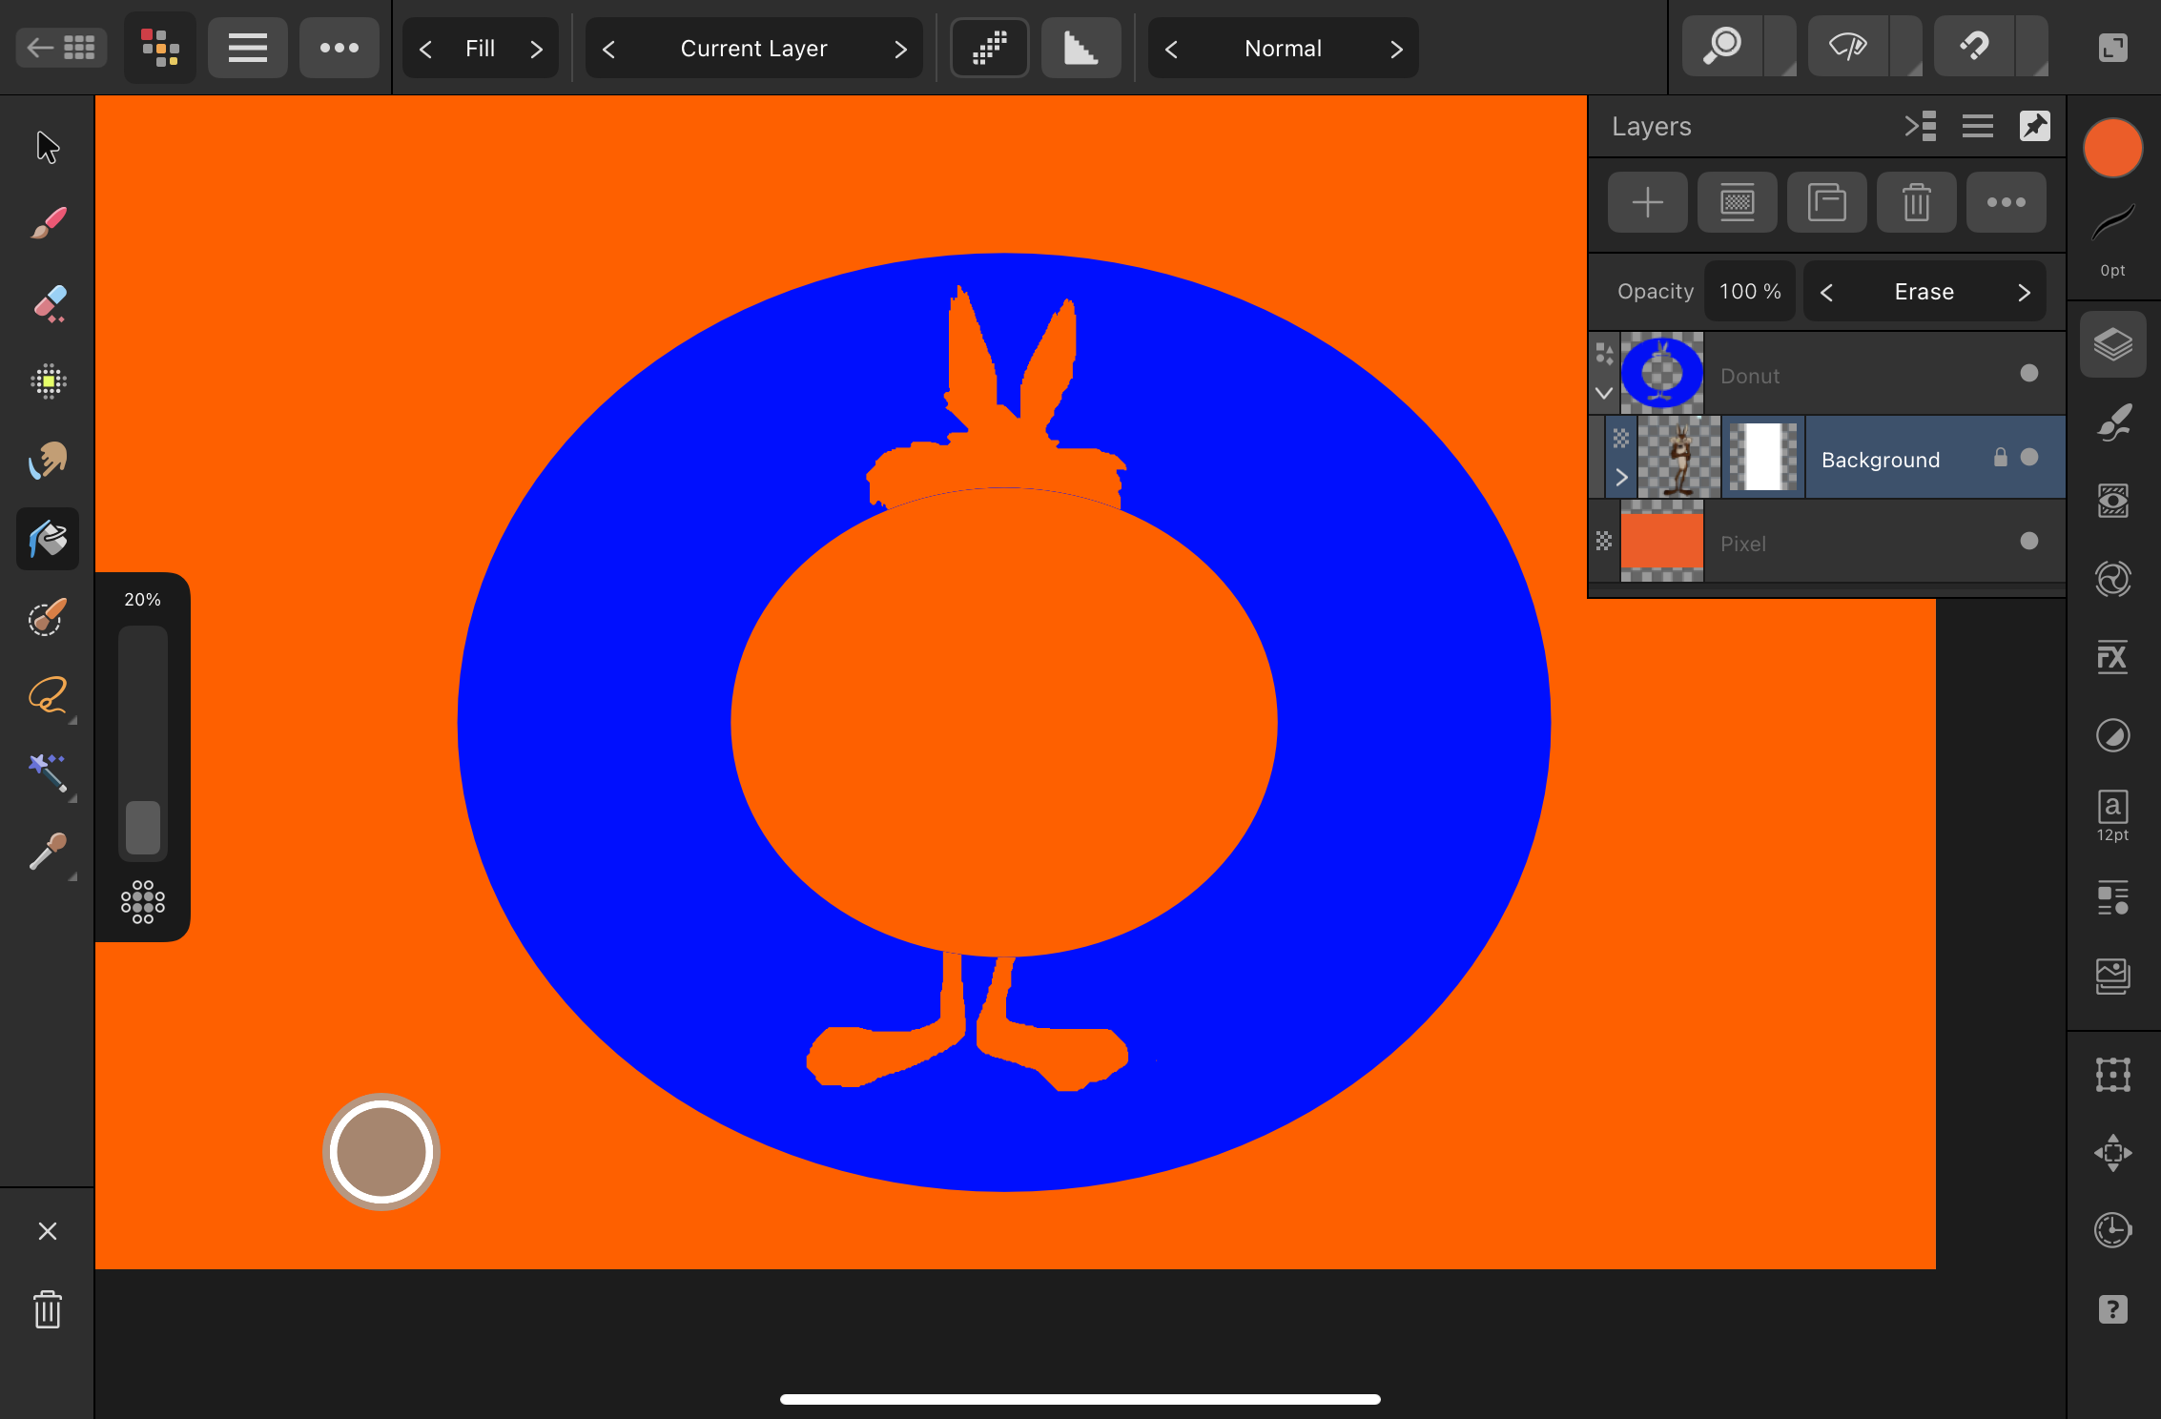2161x1419 pixels.
Task: Expand the Background layer
Action: point(1621,477)
